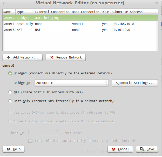
Task: Sort by the DHCP column header
Action: [106, 12]
